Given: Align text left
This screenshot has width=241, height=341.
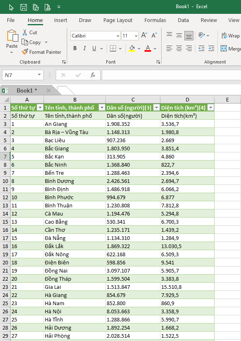Looking at the screenshot, I should click(169, 48).
